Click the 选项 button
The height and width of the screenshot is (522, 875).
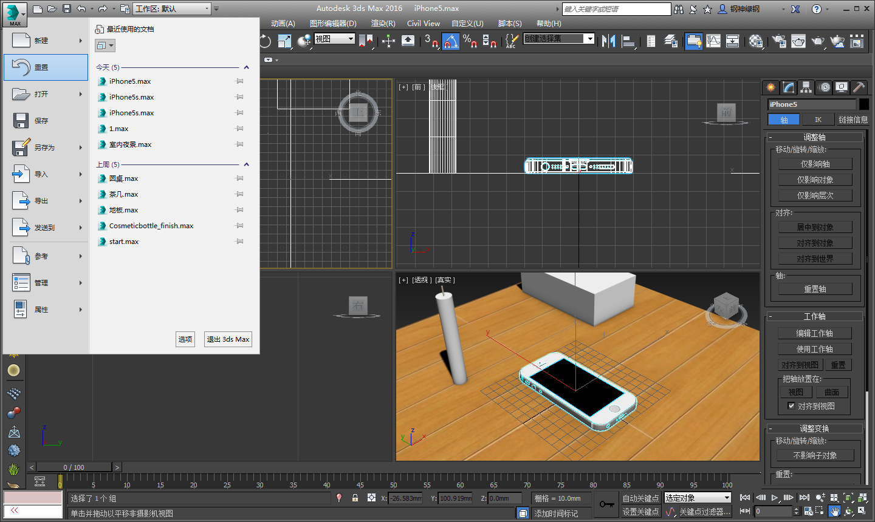point(185,339)
